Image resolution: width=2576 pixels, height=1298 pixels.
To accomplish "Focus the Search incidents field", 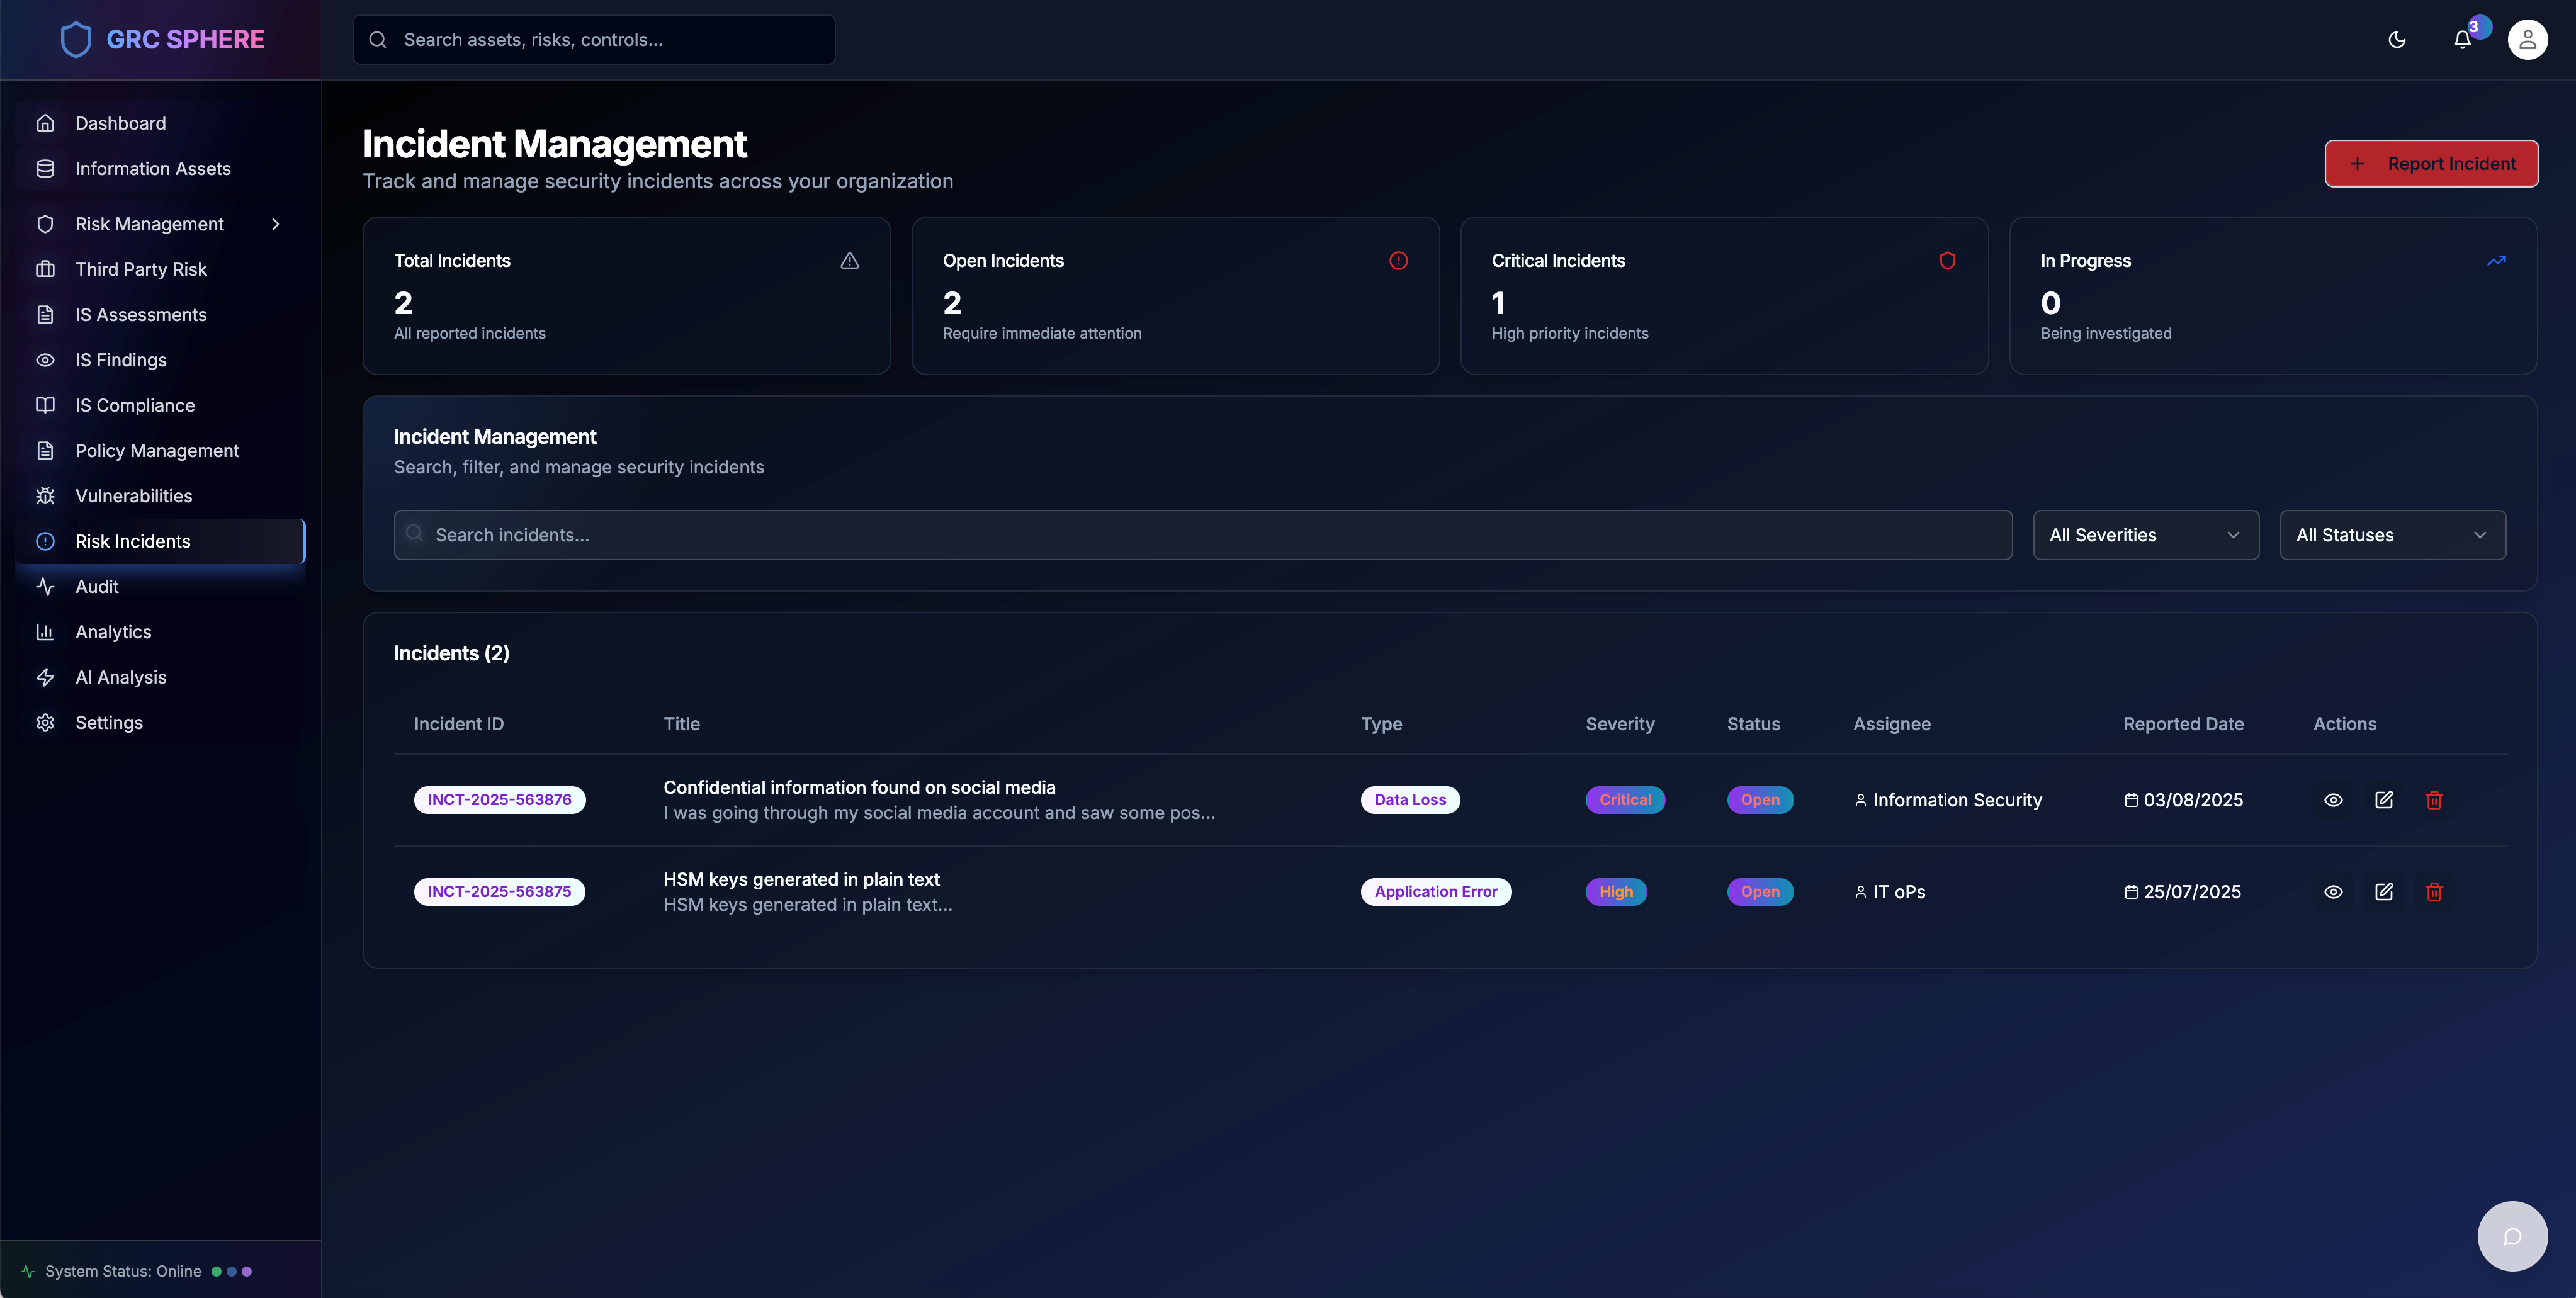I will pos(1202,535).
